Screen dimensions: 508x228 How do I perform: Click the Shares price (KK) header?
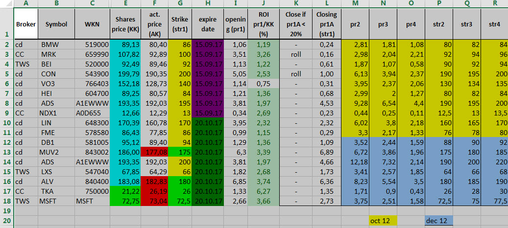coord(125,24)
